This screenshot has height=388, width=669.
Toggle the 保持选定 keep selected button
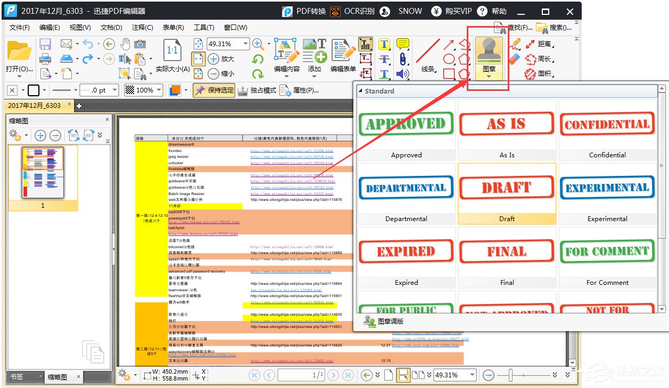[214, 90]
